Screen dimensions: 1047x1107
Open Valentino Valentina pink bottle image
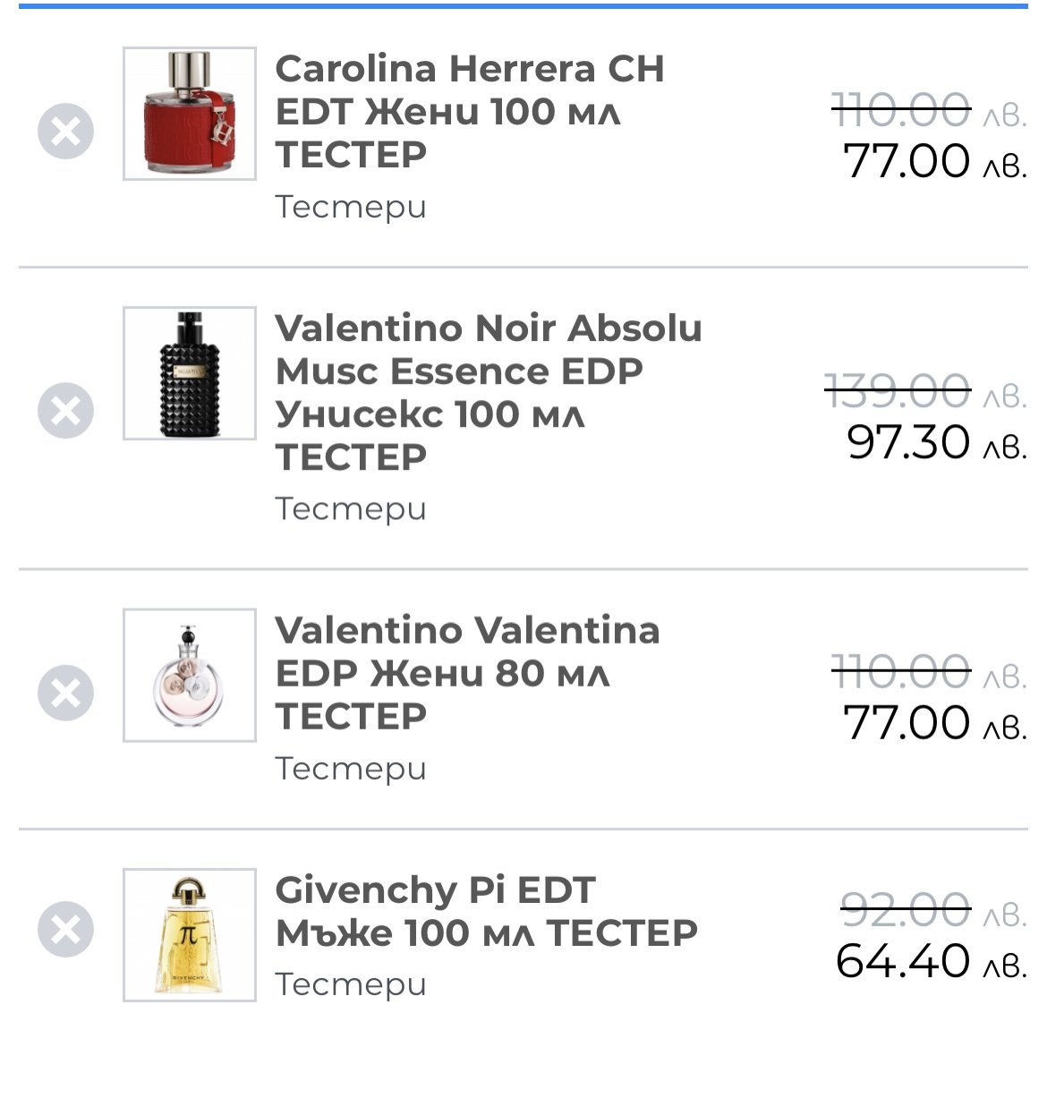189,675
